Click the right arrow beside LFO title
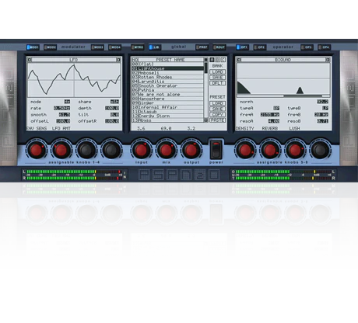Screen dimensions: 358x323 click(x=118, y=60)
